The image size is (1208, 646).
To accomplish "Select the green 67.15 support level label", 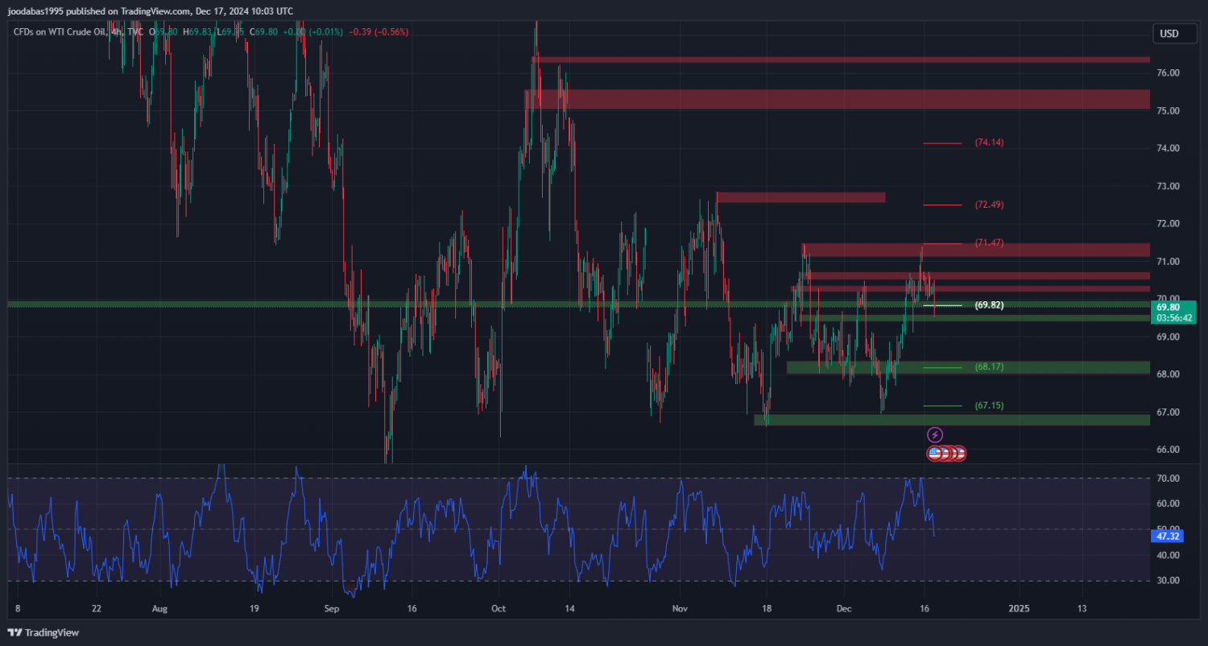I will click(x=989, y=406).
